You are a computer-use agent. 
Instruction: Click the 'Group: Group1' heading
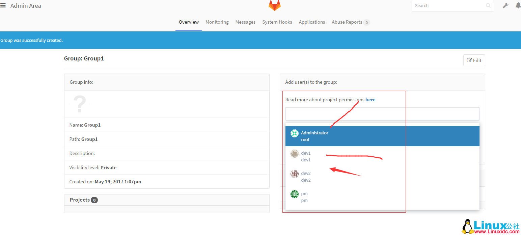[84, 58]
